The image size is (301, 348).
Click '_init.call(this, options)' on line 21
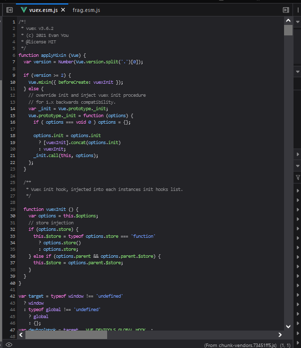click(x=66, y=156)
